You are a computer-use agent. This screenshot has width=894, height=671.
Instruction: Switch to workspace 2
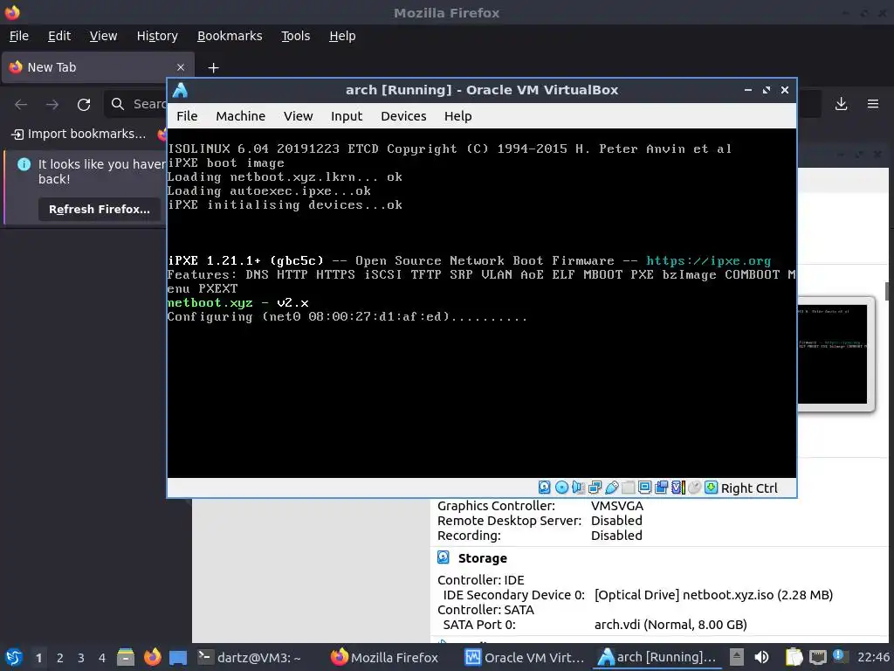(60, 658)
